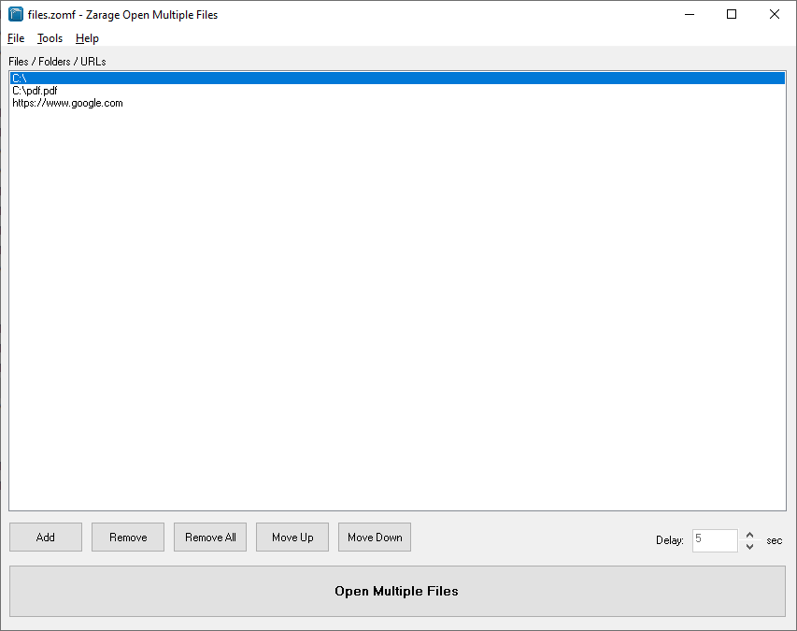Open the Tools menu
This screenshot has width=797, height=631.
coord(50,38)
